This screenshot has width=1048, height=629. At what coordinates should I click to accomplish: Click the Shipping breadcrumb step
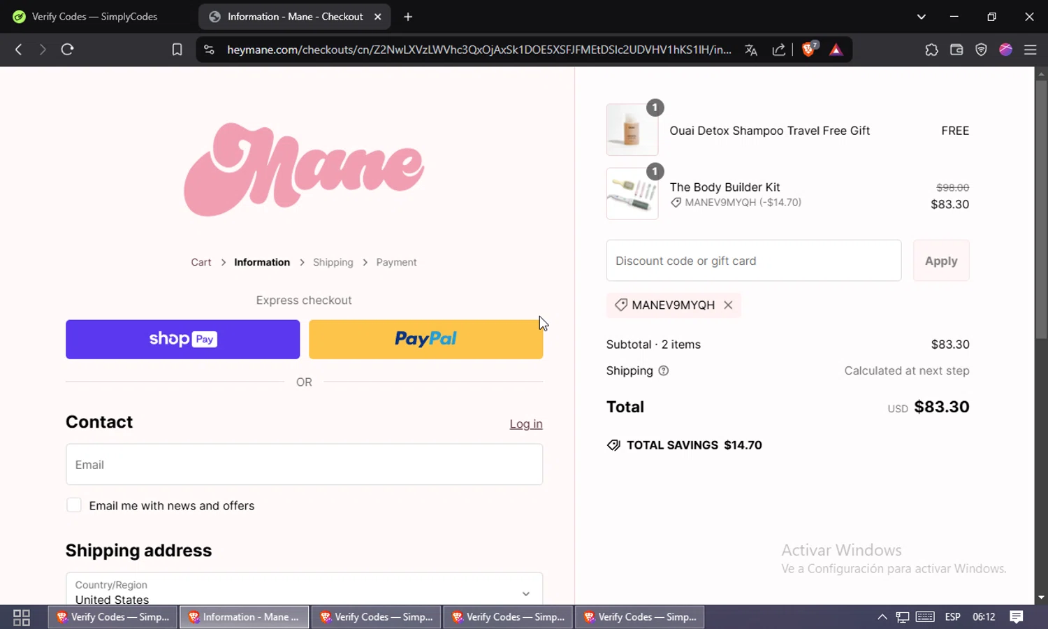click(333, 262)
